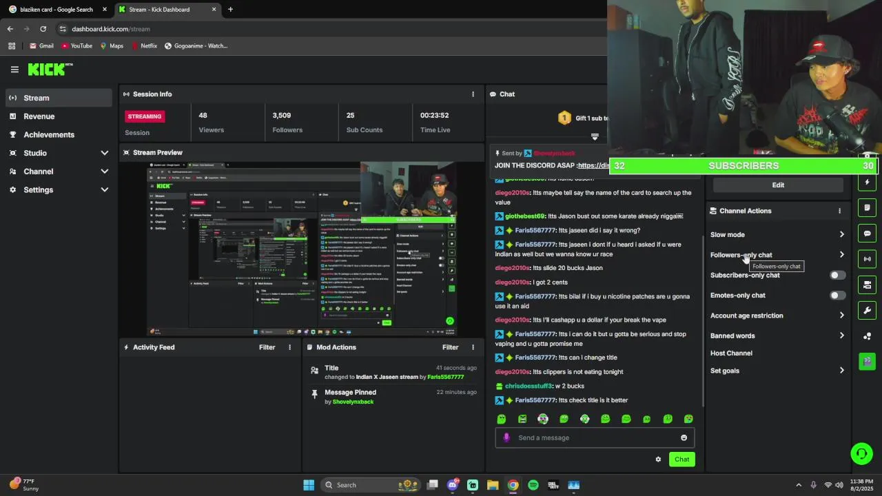
Task: Click the gold gift sub badge icon
Action: pyautogui.click(x=564, y=118)
